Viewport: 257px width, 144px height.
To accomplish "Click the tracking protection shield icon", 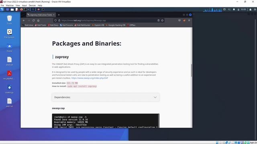I will (x=55, y=20).
